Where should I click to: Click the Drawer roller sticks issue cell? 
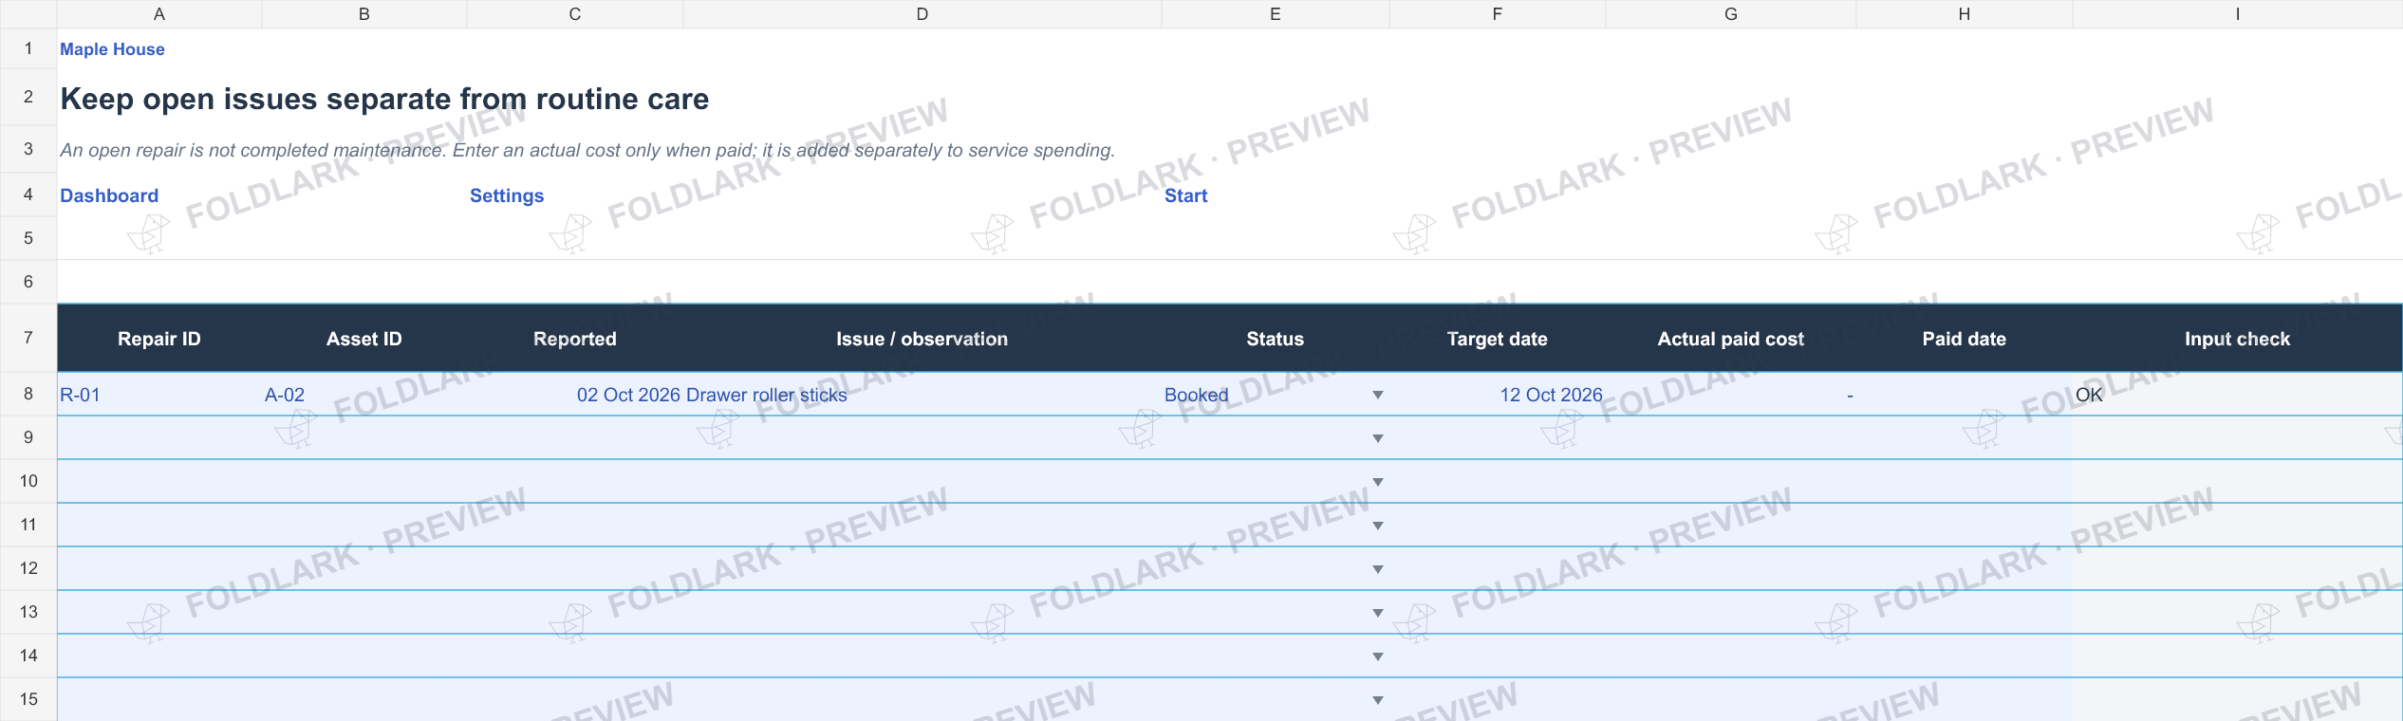pyautogui.click(x=922, y=395)
